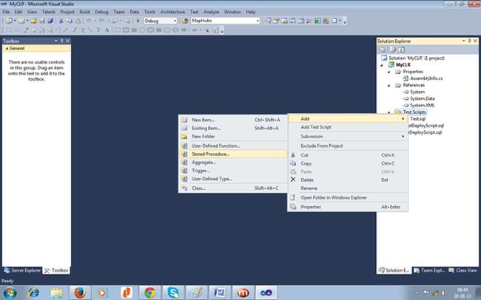Open the Debug configuration dropdown
The height and width of the screenshot is (300, 481).
pyautogui.click(x=175, y=21)
